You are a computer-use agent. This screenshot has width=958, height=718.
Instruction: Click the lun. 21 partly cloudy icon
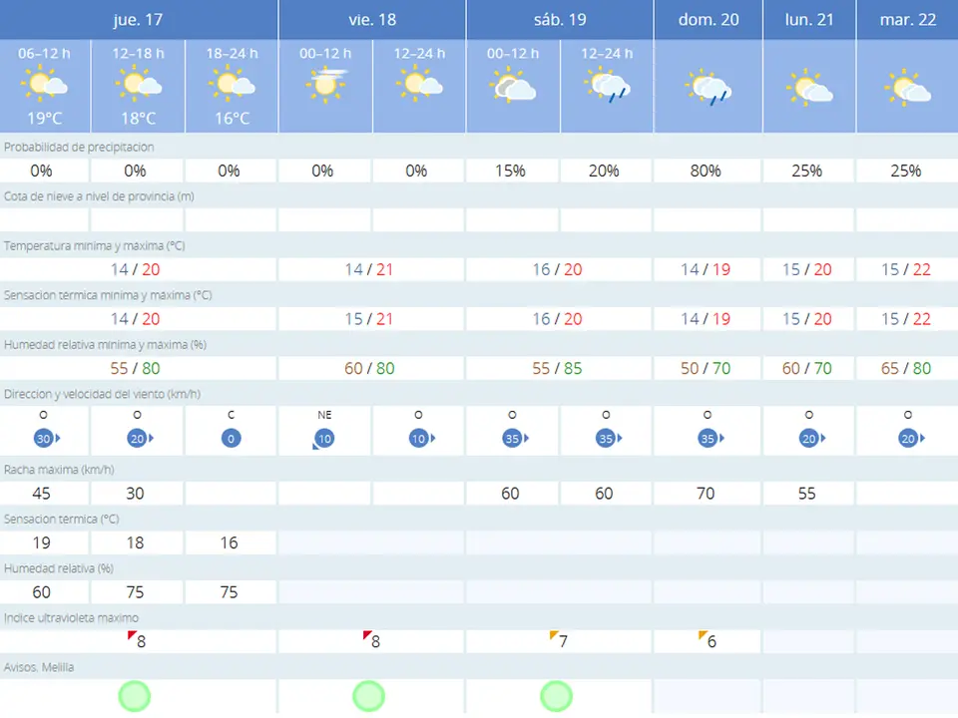[x=809, y=88]
